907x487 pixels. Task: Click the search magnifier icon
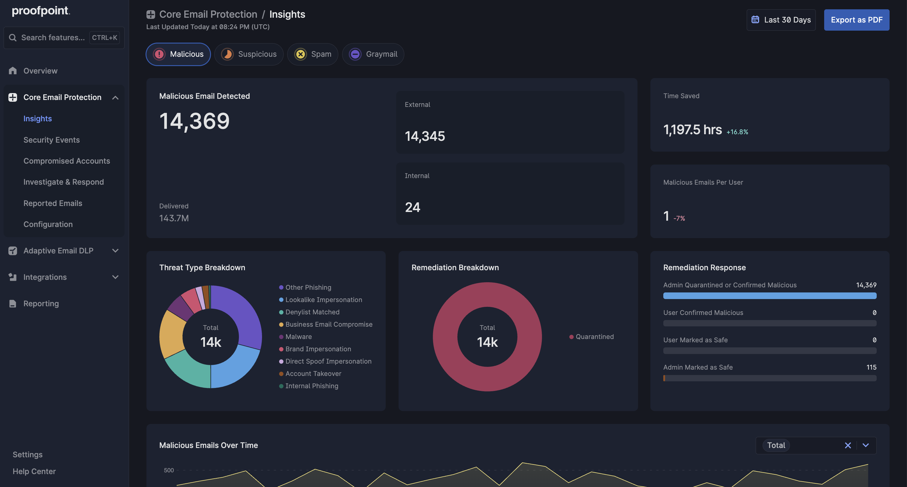click(x=13, y=38)
